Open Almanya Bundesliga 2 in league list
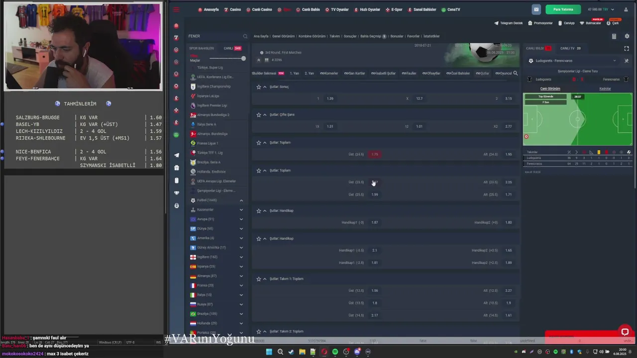Screen dimensions: 637x358 point(213,115)
